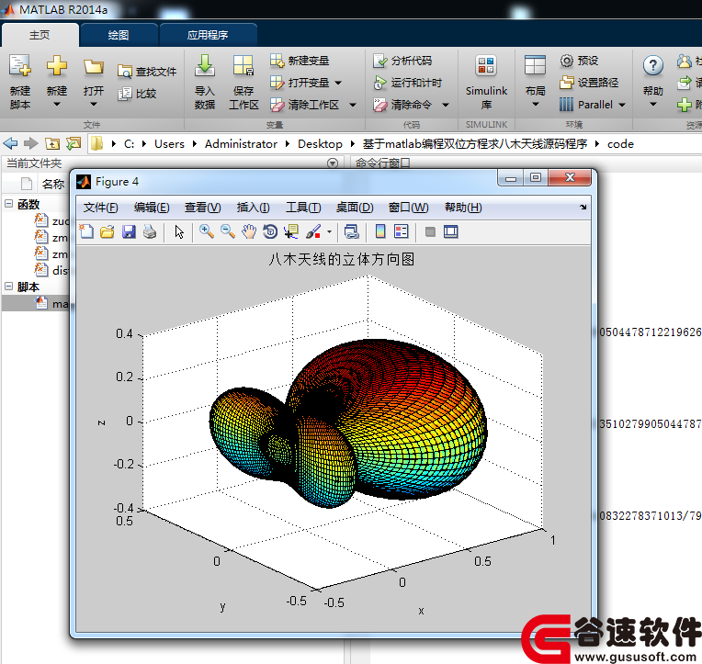The image size is (702, 664).
Task: Open the 窗口(W) menu in Figure 4
Action: tap(408, 208)
